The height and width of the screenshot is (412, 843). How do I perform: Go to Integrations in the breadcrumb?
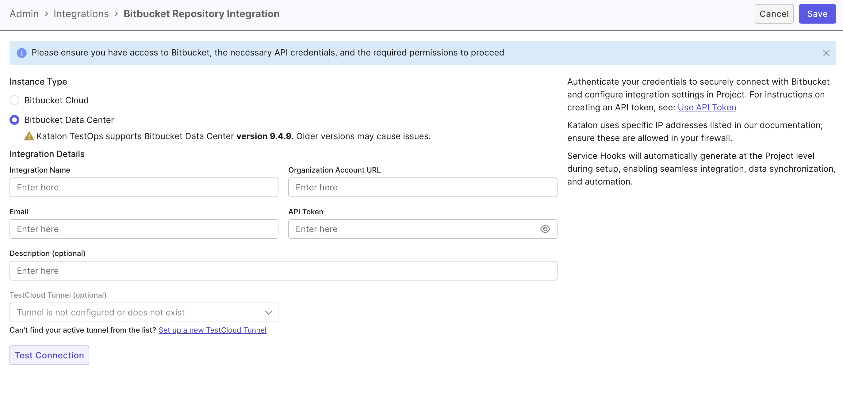click(81, 14)
